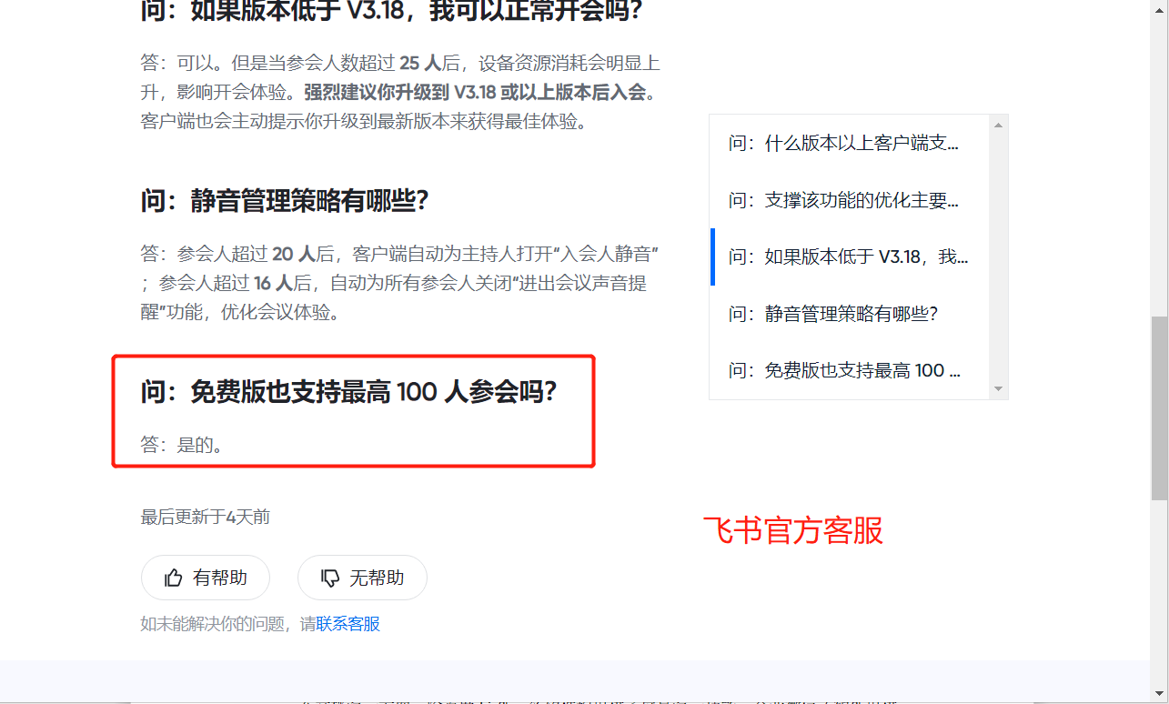Click the down arrow of the outline panel scrollbar
This screenshot has height=704, width=1169.
tap(998, 389)
